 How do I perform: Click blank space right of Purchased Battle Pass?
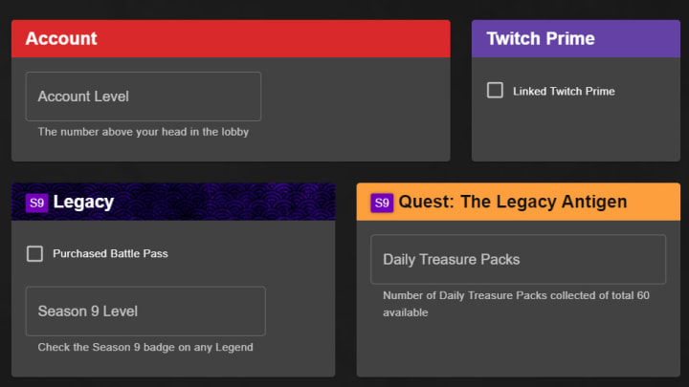[x=251, y=253]
